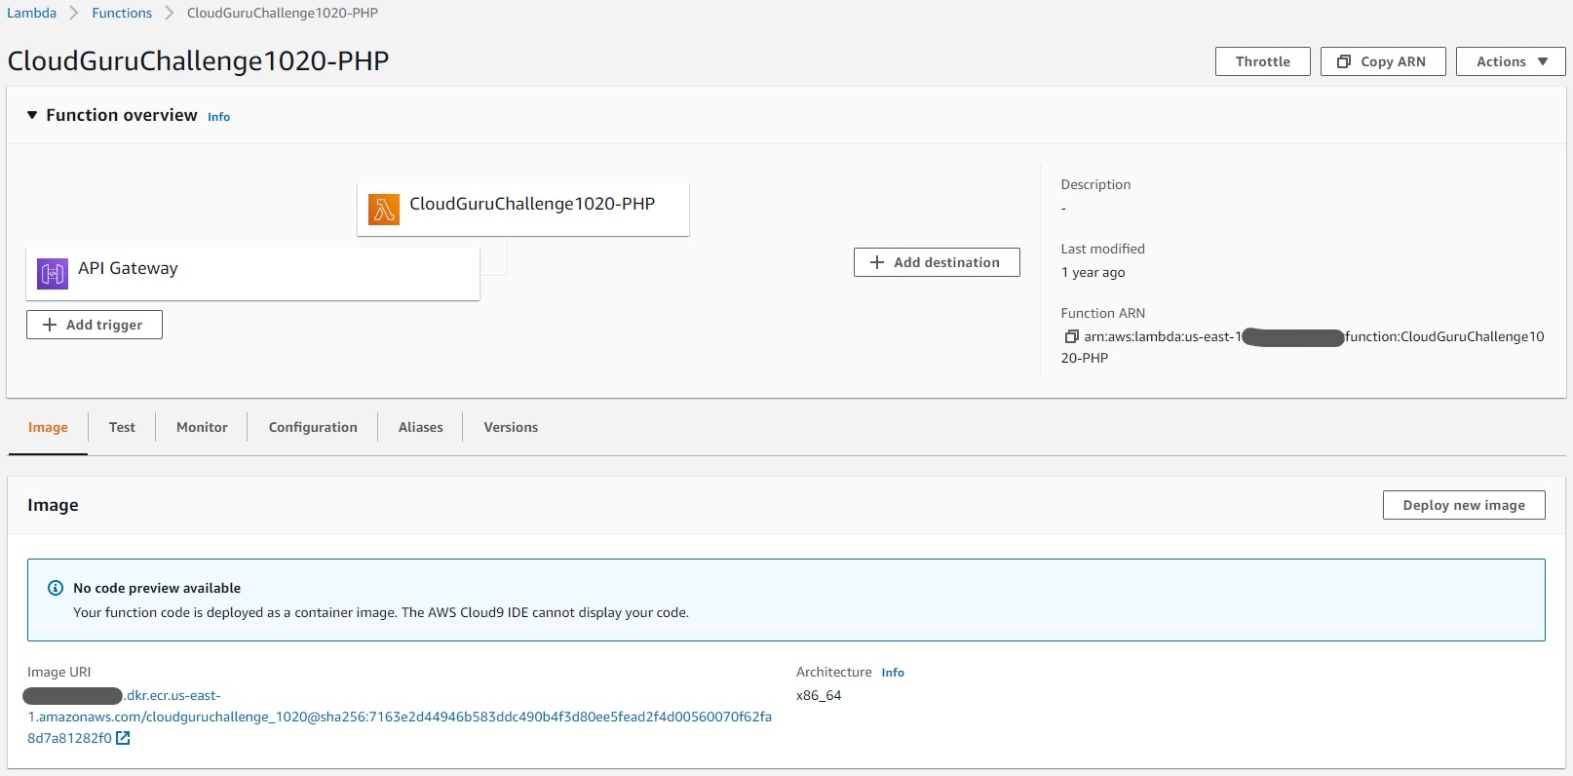Click the CloudGuruChallenge1020-PHP breadcrumb text
The height and width of the screenshot is (776, 1573).
click(283, 13)
